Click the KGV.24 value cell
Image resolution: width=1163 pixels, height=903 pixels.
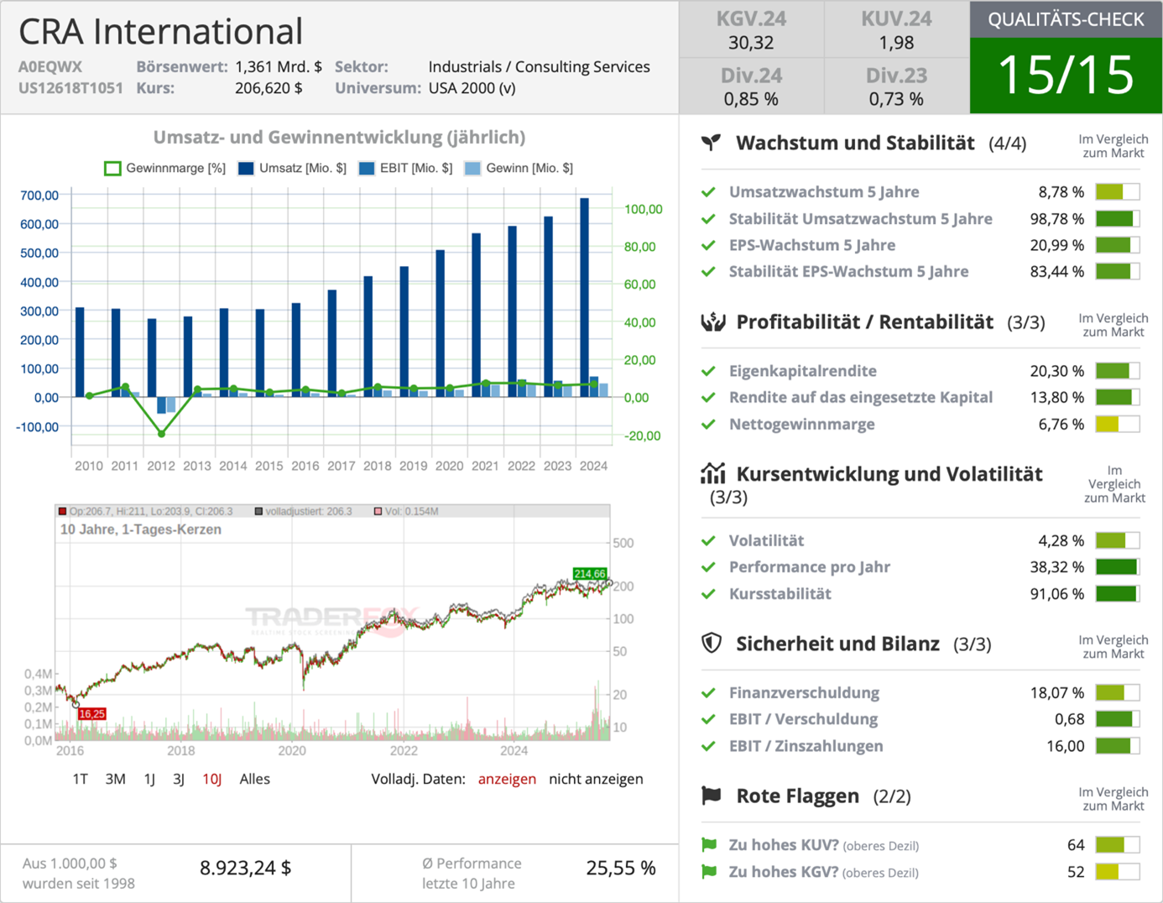[751, 30]
